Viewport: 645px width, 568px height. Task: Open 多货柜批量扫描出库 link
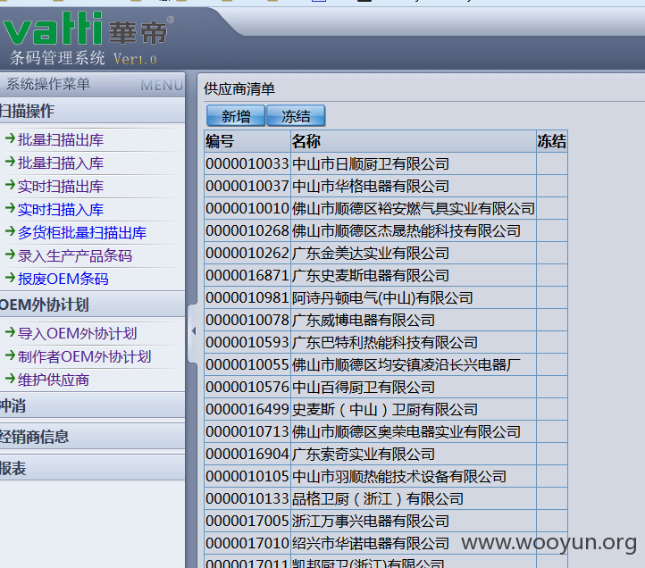point(82,233)
